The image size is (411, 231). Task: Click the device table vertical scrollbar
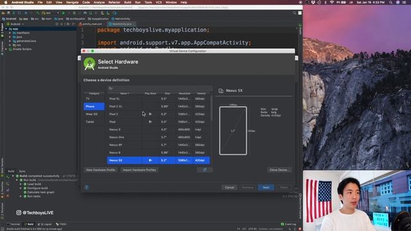211,108
